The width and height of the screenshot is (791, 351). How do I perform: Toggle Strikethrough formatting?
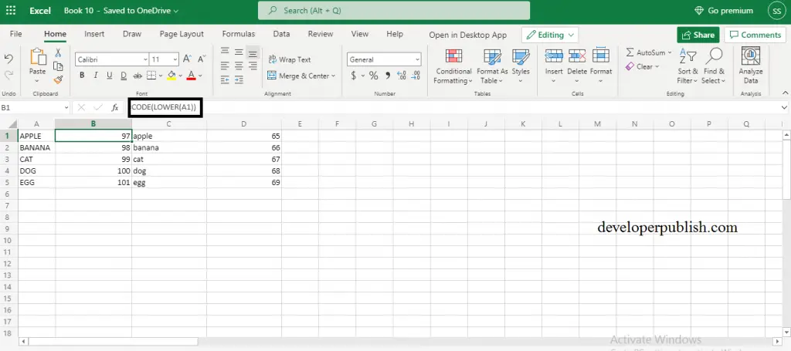[137, 76]
